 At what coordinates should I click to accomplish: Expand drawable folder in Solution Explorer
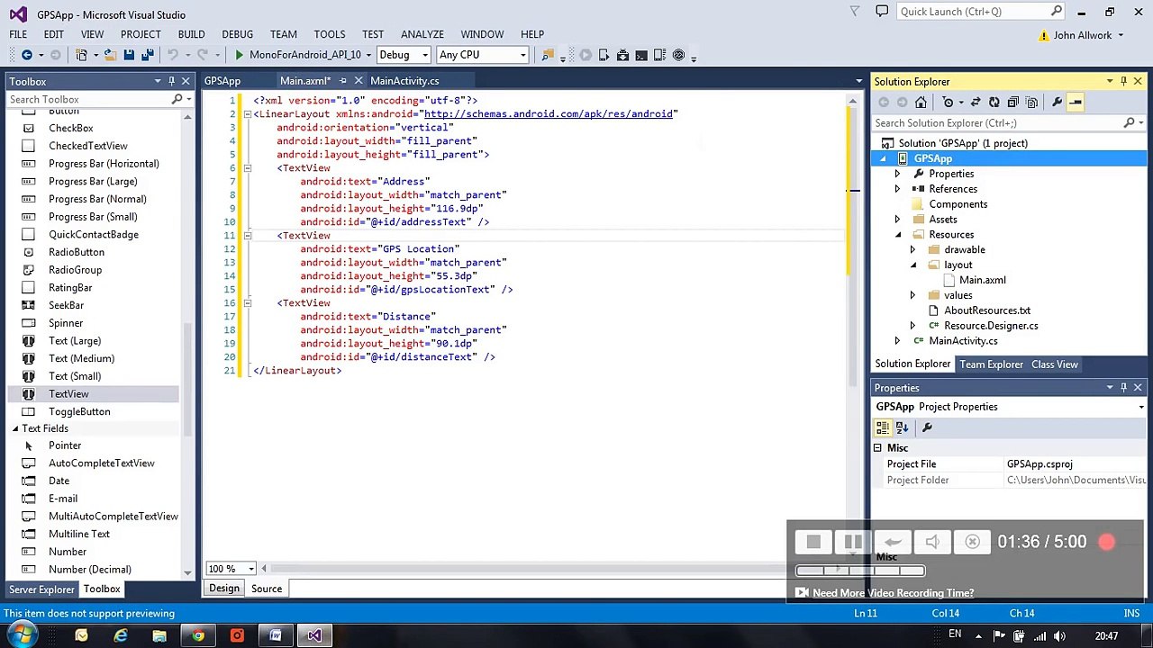point(912,250)
